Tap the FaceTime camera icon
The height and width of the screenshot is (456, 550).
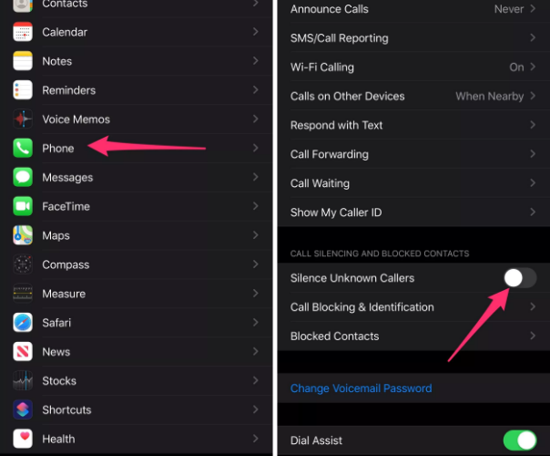click(x=23, y=206)
